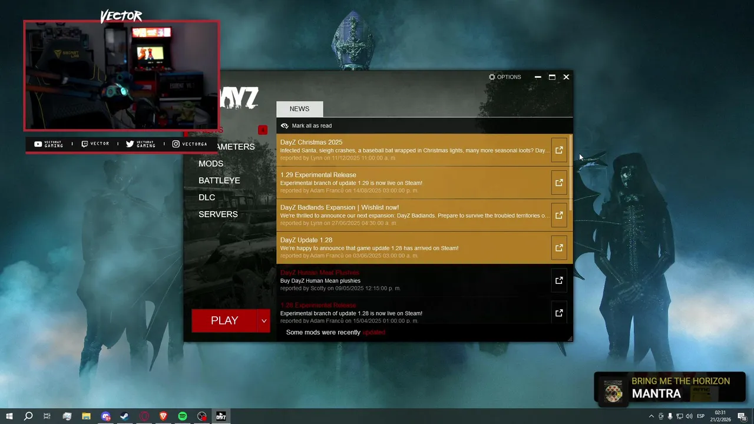Image resolution: width=754 pixels, height=424 pixels.
Task: Expand the PLAY button dropdown arrow
Action: [264, 321]
